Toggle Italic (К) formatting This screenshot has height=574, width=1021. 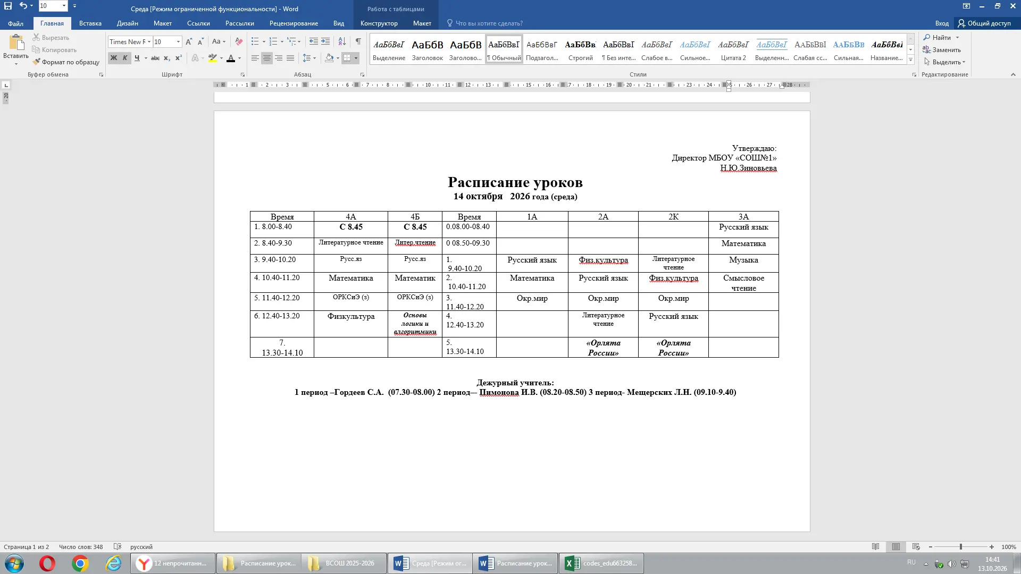pos(125,58)
